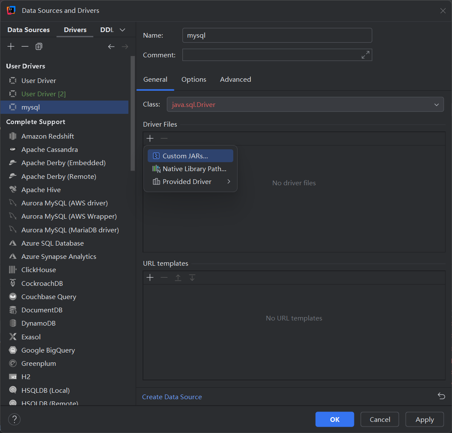The height and width of the screenshot is (433, 452).
Task: Select User Driver in list
Action: coord(65,81)
